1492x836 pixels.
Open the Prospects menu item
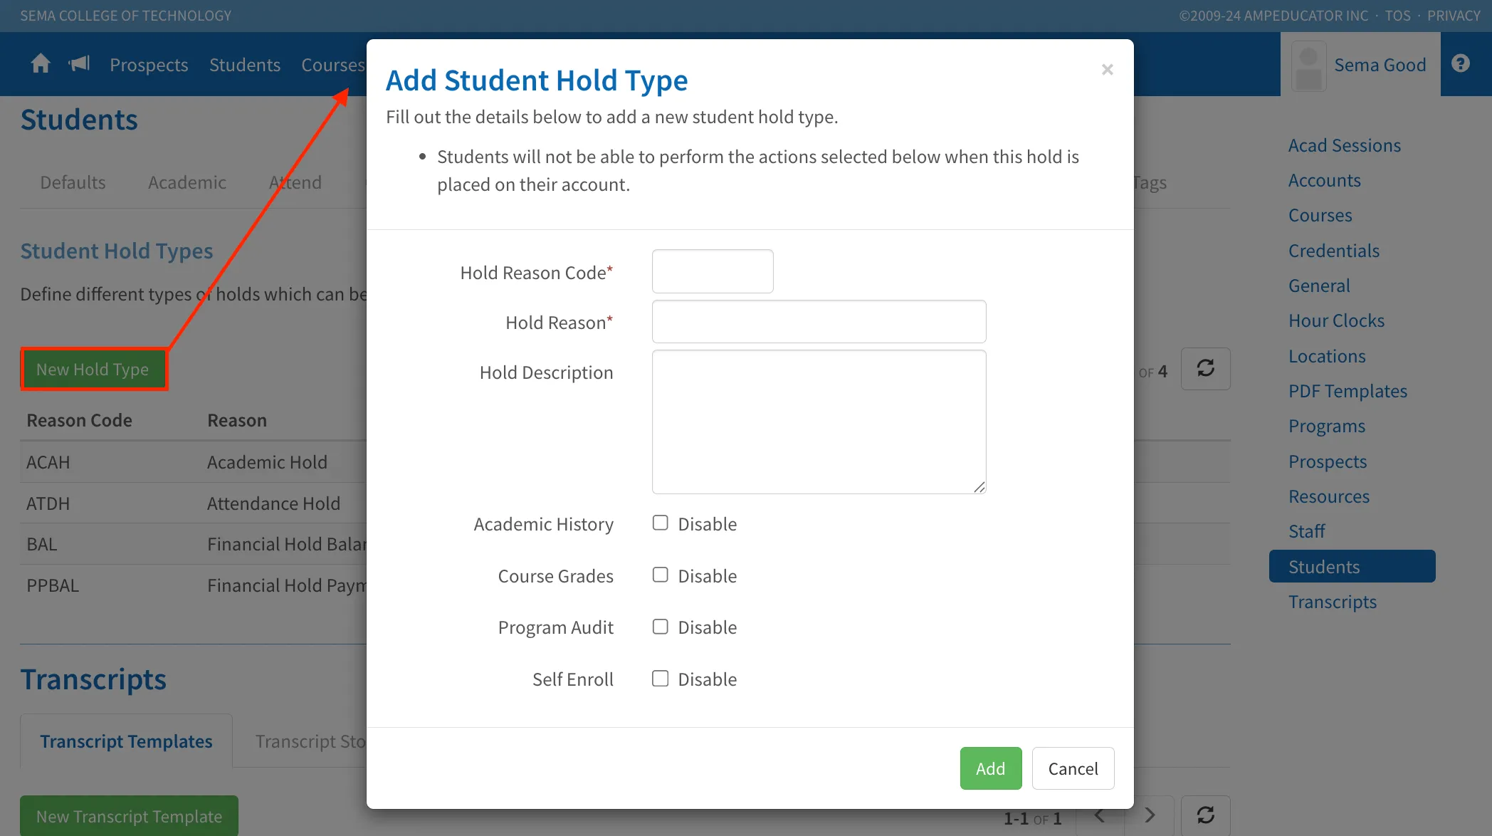click(x=149, y=65)
